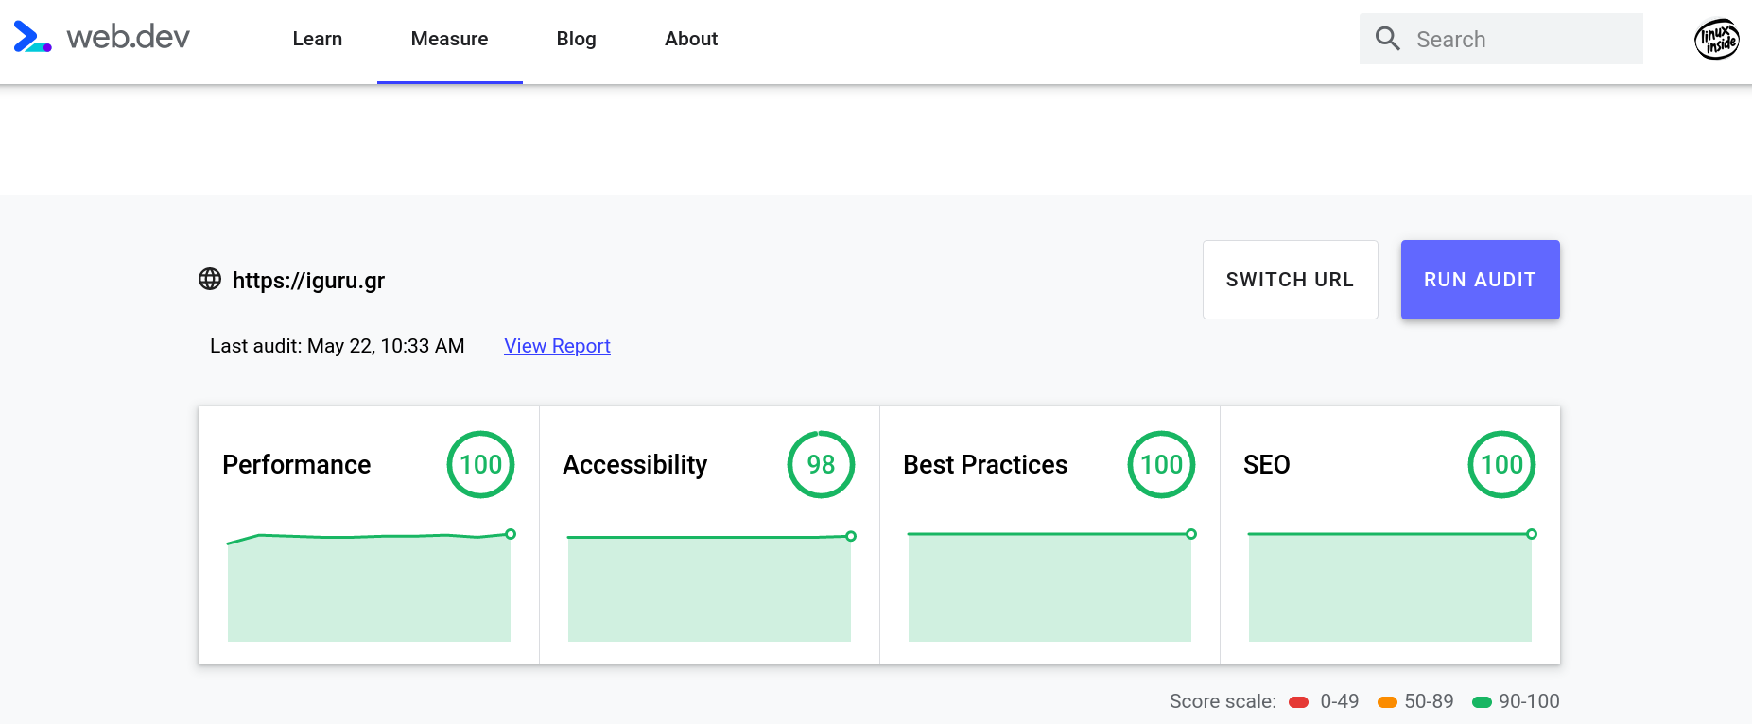
Task: Click the Best Practices chart latest data point
Action: coord(1191,534)
